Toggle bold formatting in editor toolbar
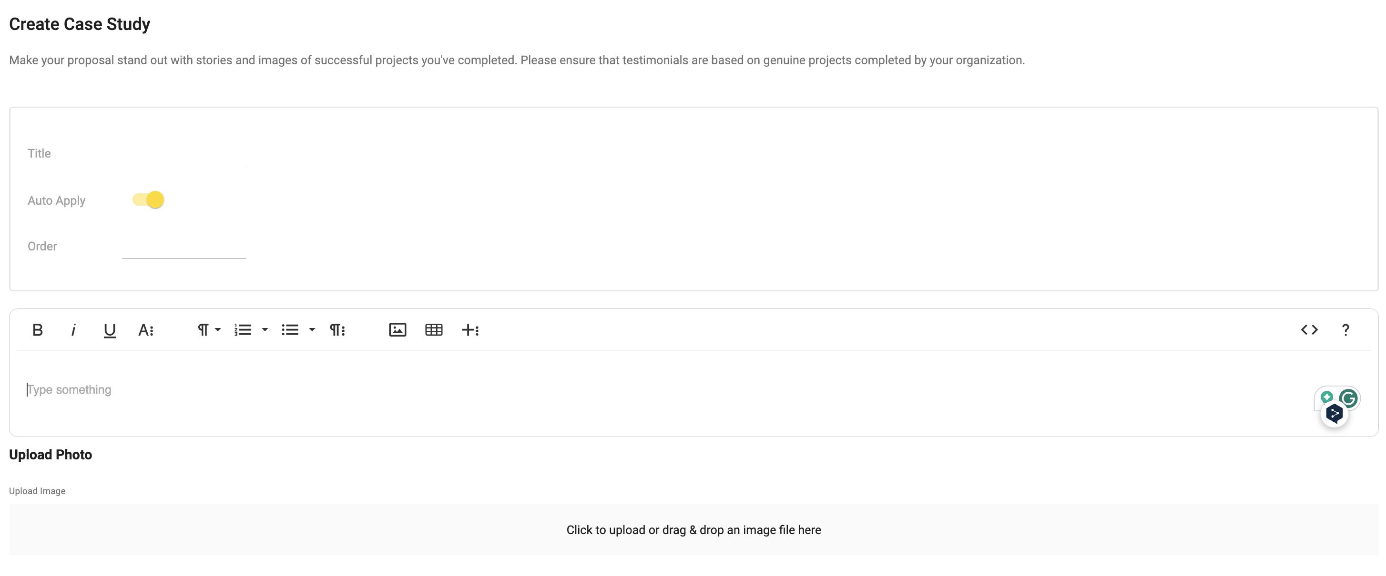 [37, 329]
